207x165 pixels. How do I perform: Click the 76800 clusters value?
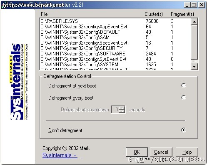point(152,21)
